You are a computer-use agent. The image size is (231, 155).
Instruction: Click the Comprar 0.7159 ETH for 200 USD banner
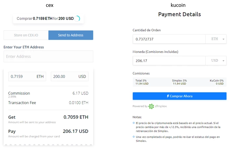coord(48,19)
